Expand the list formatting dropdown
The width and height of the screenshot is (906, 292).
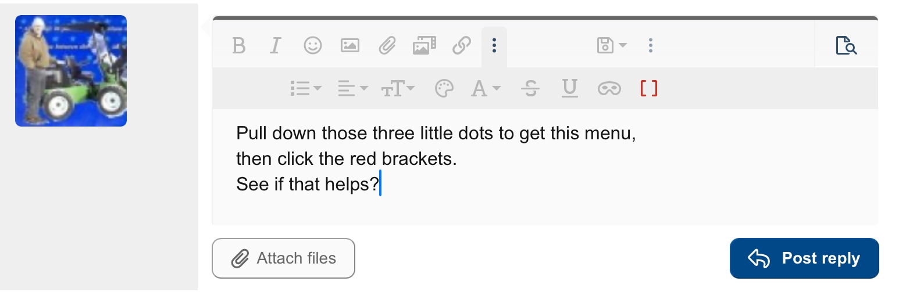(305, 89)
